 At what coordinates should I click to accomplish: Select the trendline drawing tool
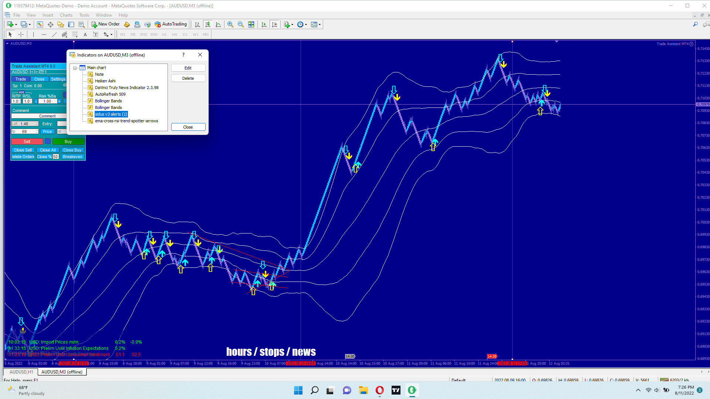point(54,34)
